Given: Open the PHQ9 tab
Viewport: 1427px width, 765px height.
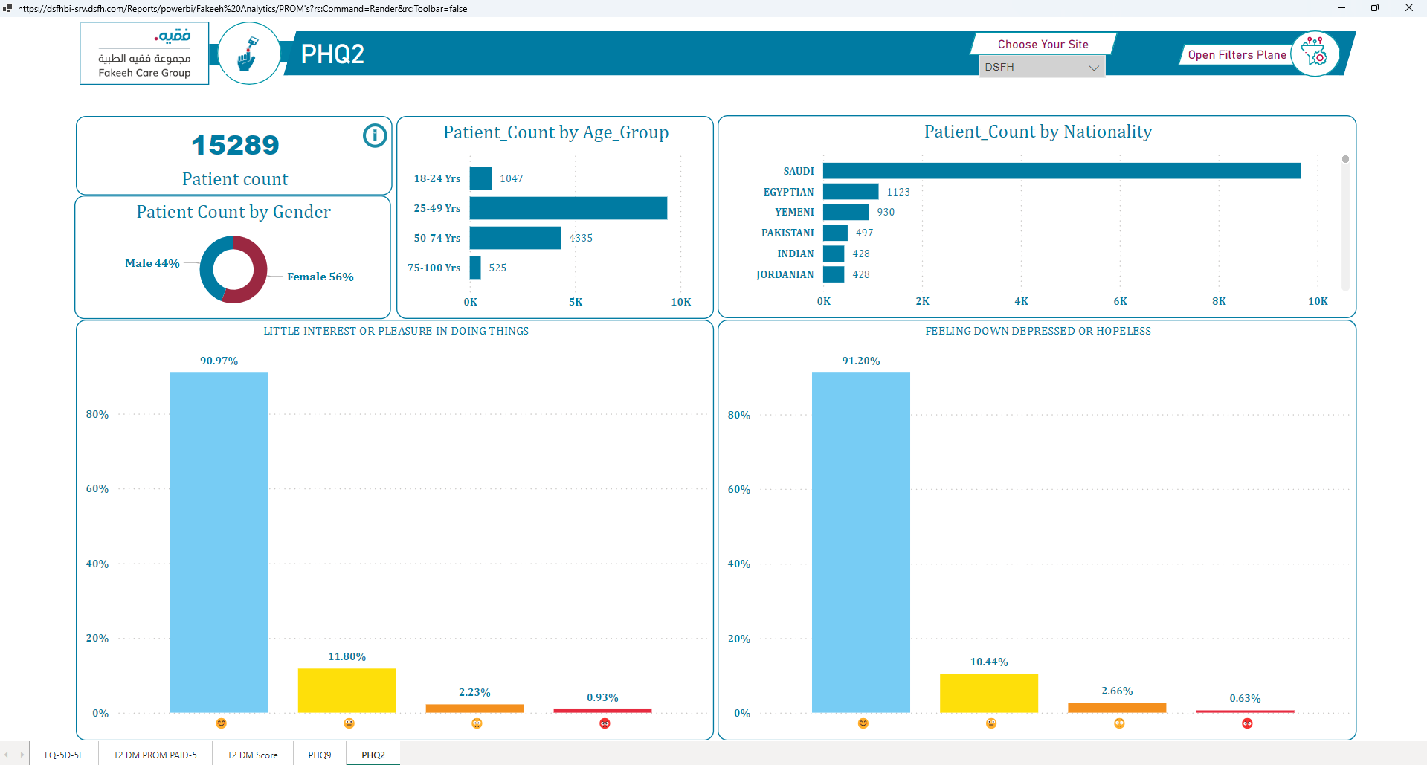Looking at the screenshot, I should (320, 755).
